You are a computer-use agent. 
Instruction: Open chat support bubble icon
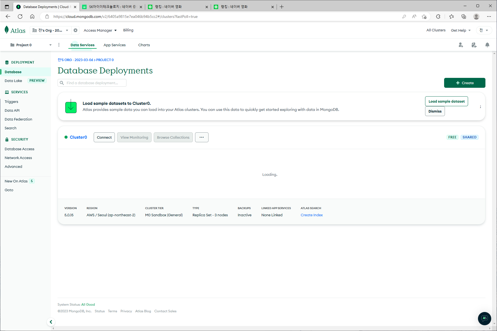[484, 319]
